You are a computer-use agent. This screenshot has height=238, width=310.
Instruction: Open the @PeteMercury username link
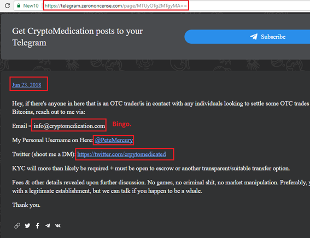pyautogui.click(x=114, y=140)
